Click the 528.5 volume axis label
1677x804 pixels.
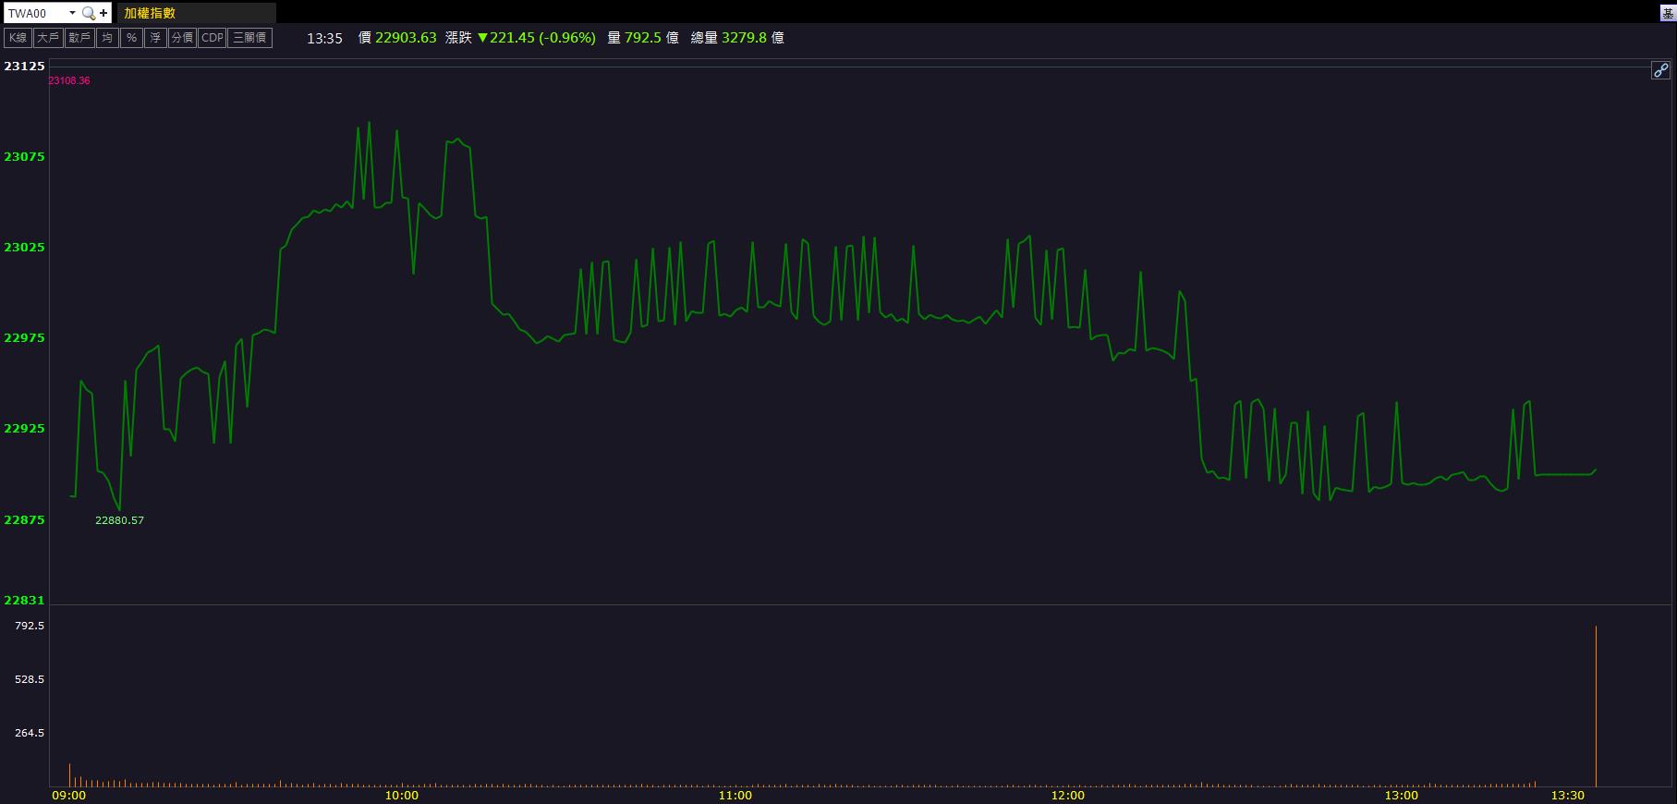[30, 679]
